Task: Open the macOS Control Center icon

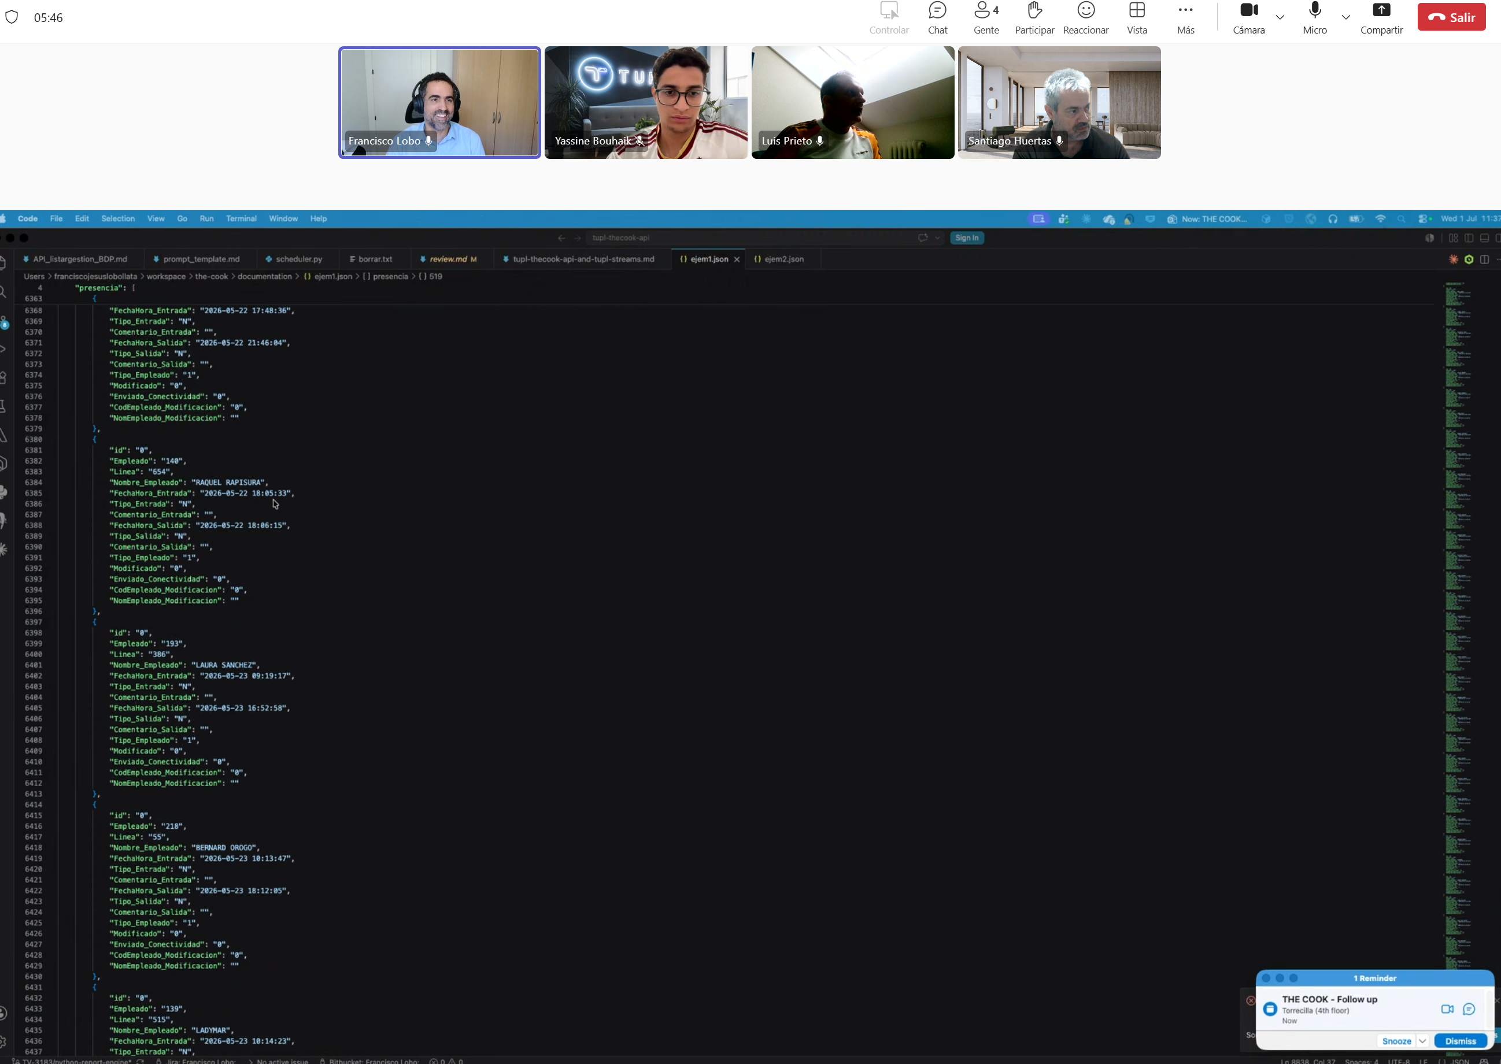Action: [1423, 219]
